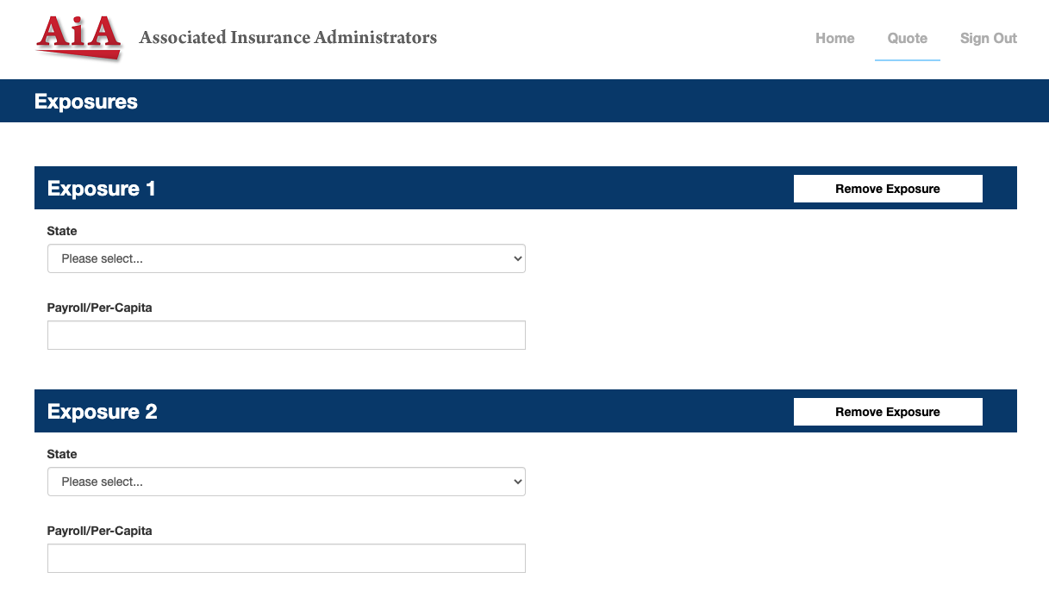Remove Exposure 2 using its button
Image resolution: width=1049 pixels, height=597 pixels.
(x=888, y=412)
